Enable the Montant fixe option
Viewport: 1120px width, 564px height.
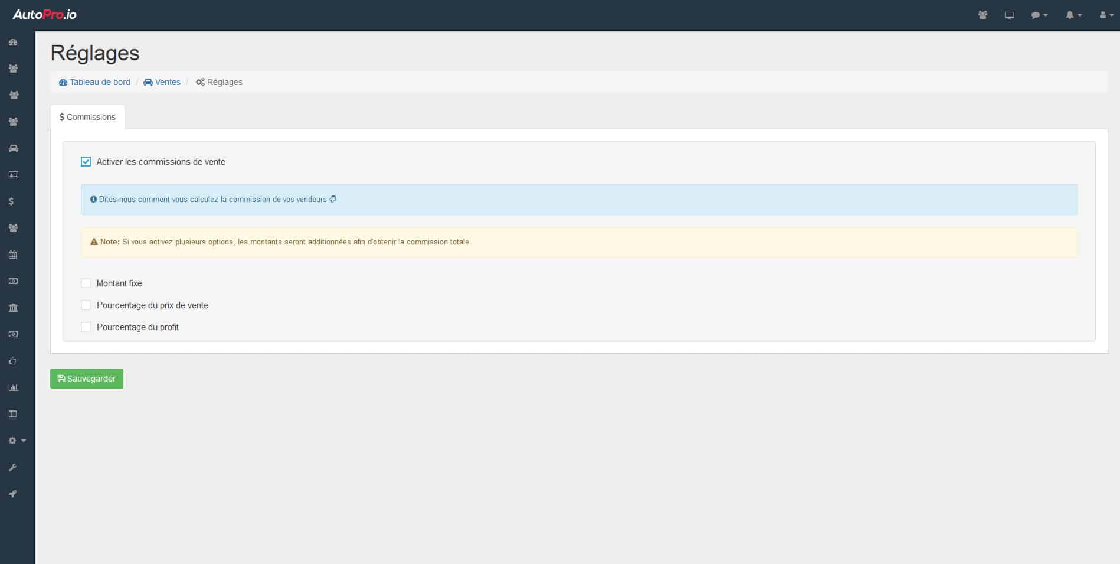click(86, 283)
